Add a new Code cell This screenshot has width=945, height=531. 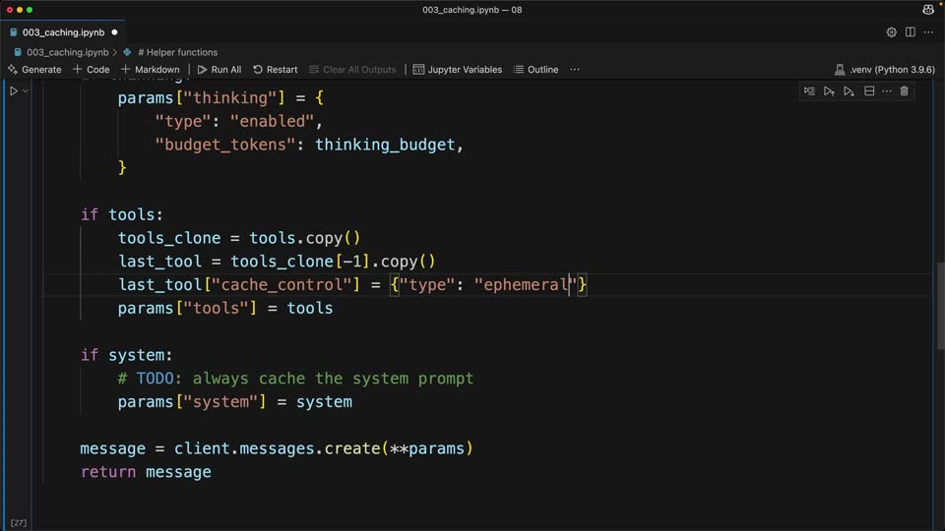[x=91, y=69]
